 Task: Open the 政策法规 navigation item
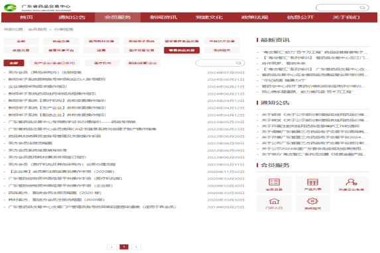coord(255,17)
